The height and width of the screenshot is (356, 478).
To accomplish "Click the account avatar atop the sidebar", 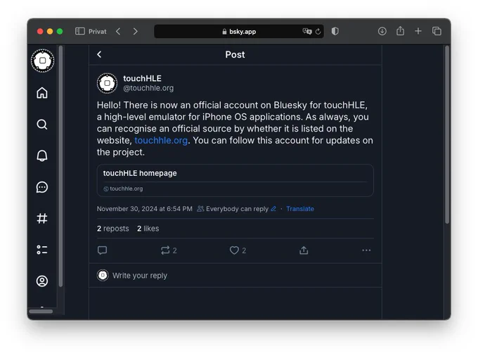I will coord(43,61).
